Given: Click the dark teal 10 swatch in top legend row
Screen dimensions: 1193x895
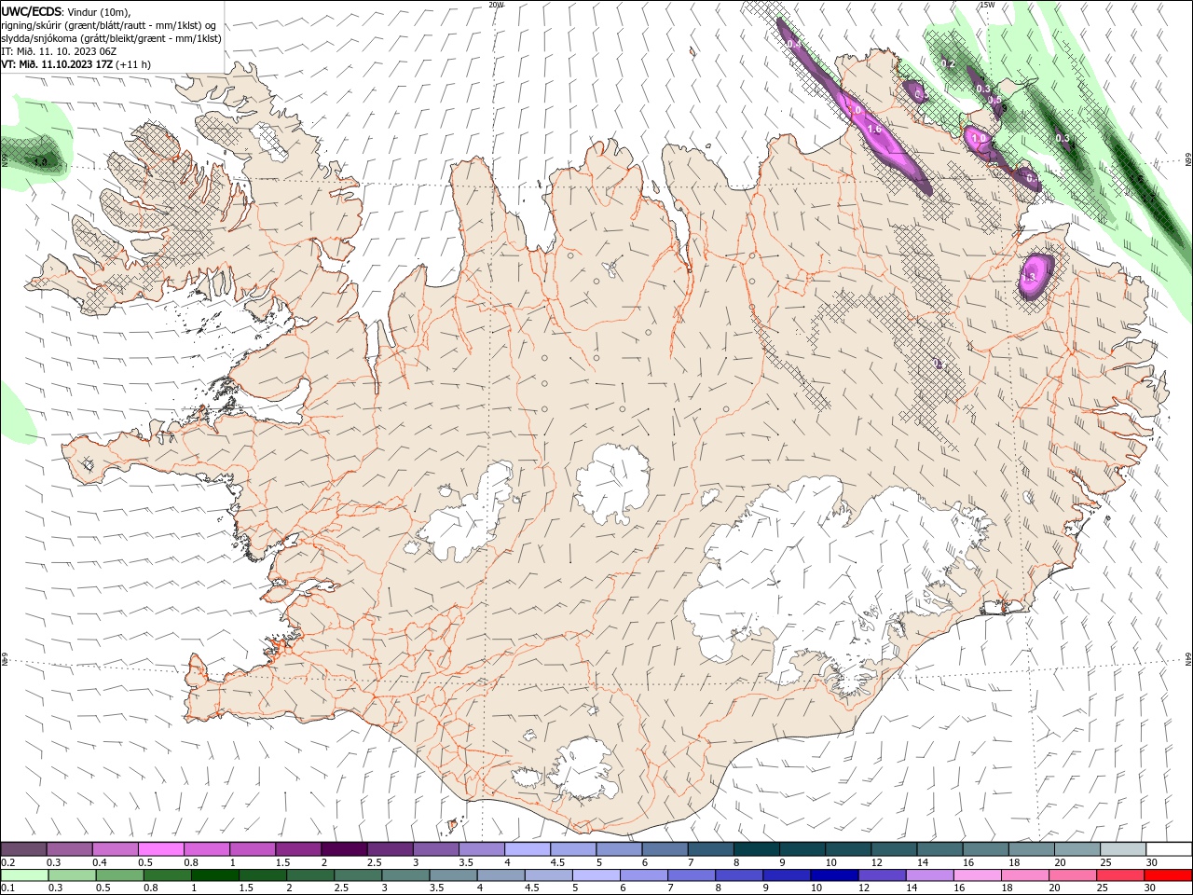Looking at the screenshot, I should point(848,849).
